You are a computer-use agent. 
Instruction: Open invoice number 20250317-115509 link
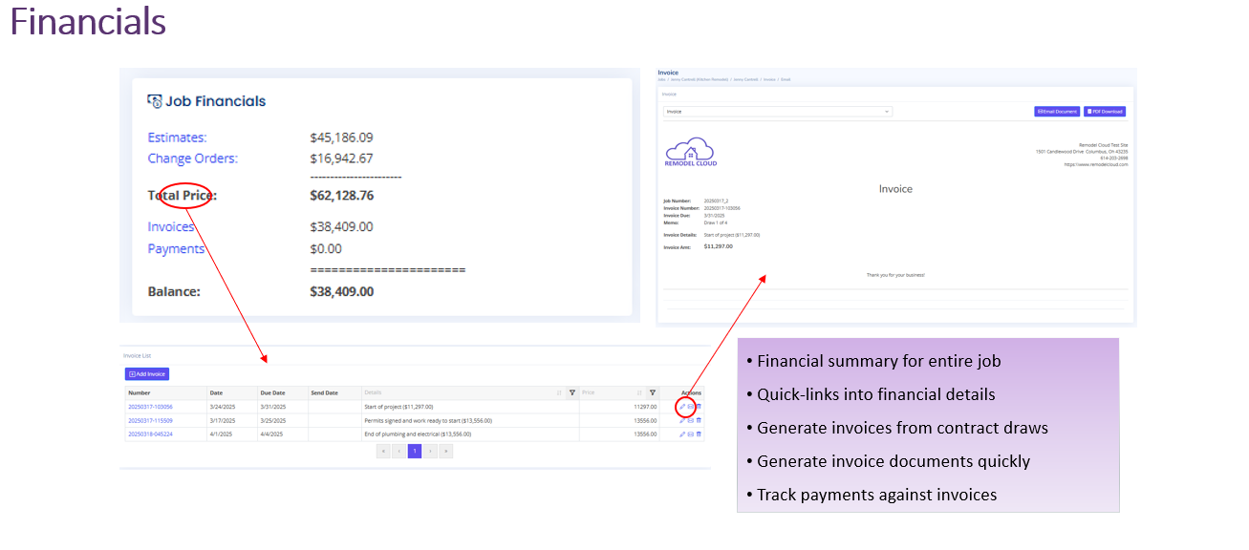(150, 420)
